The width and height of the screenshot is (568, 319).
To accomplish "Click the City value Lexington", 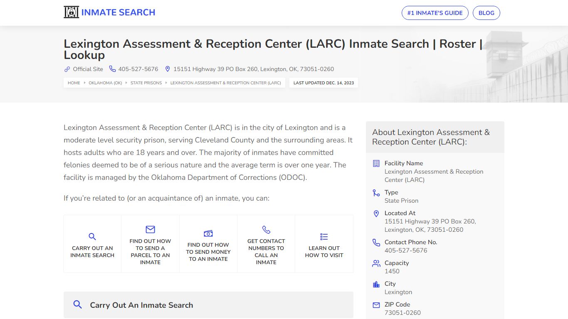I will pyautogui.click(x=398, y=292).
